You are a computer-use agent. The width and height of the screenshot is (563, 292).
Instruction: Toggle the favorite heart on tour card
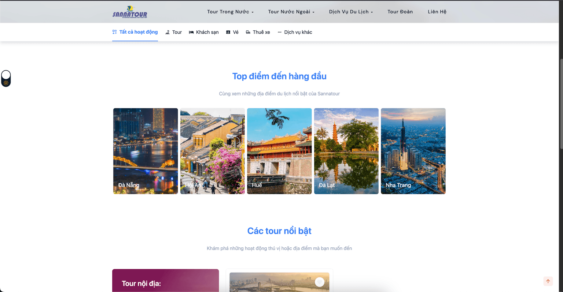pyautogui.click(x=320, y=282)
